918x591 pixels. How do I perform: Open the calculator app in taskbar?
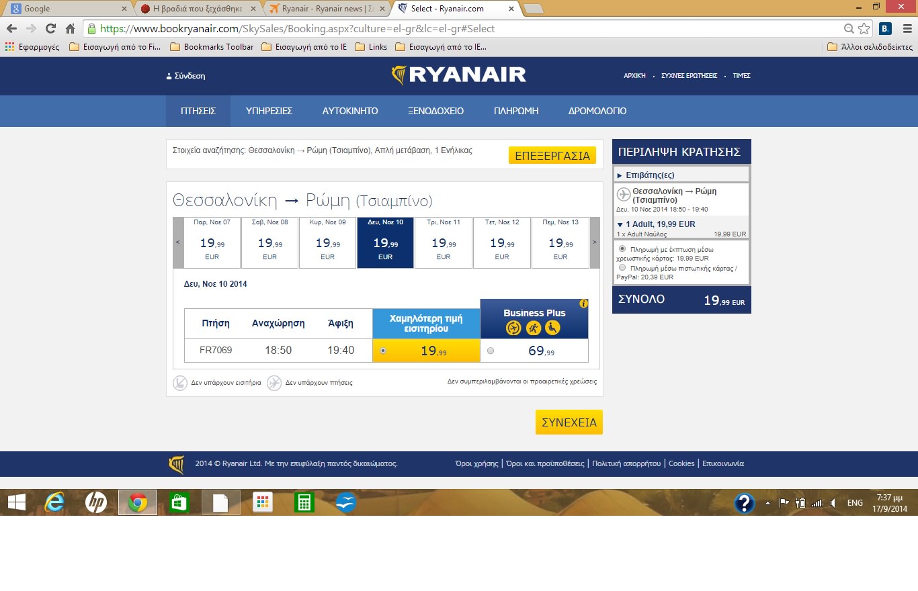pos(304,502)
